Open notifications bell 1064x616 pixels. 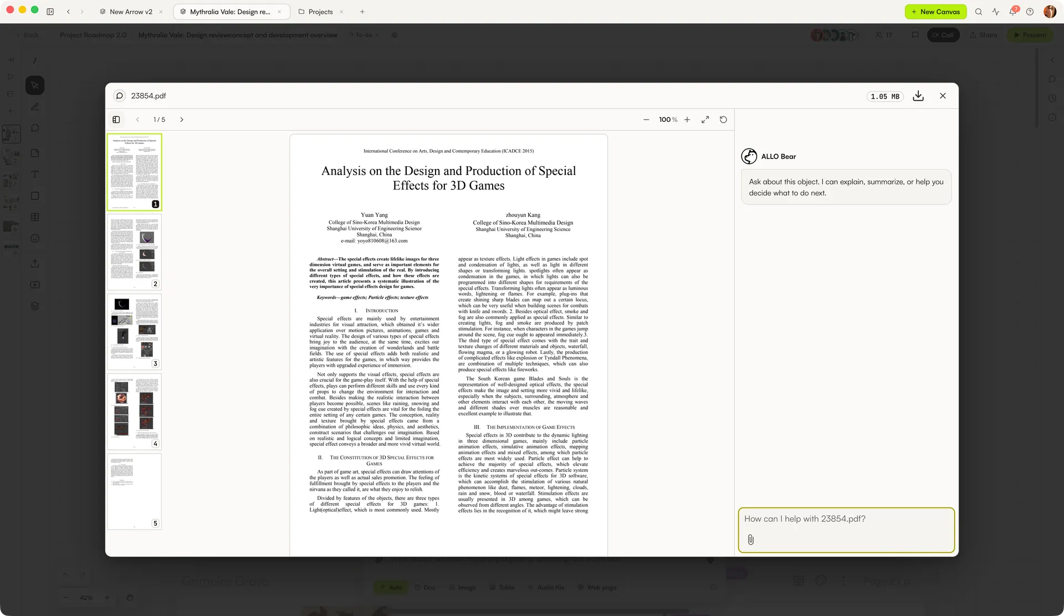point(1013,12)
